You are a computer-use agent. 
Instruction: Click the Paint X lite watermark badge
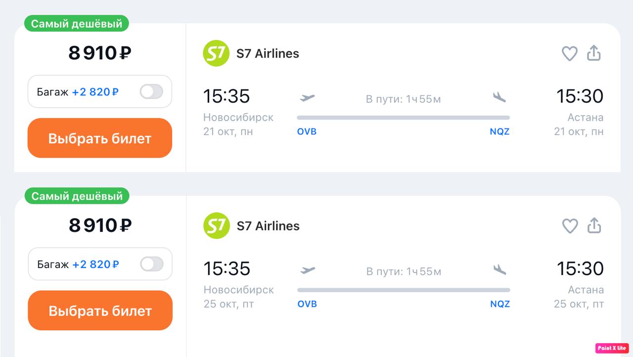pos(612,348)
